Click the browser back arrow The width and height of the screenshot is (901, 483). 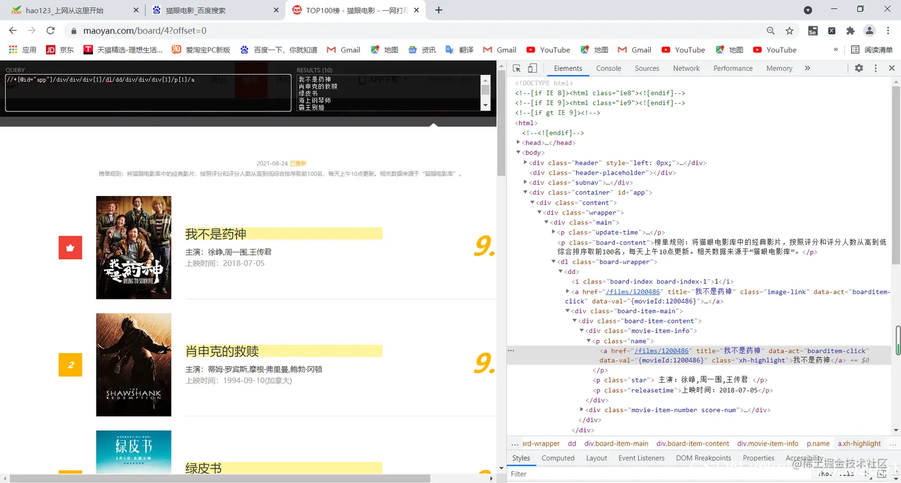[x=13, y=30]
